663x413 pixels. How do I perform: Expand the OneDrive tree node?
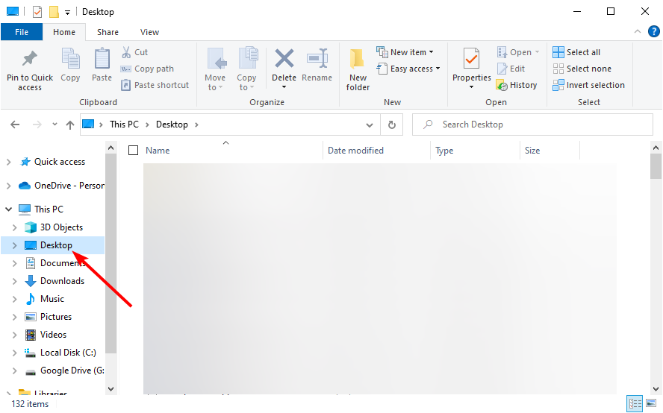(x=8, y=186)
